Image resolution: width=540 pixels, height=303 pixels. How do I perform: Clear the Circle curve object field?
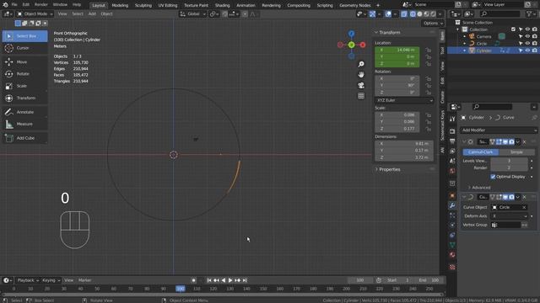[524, 207]
